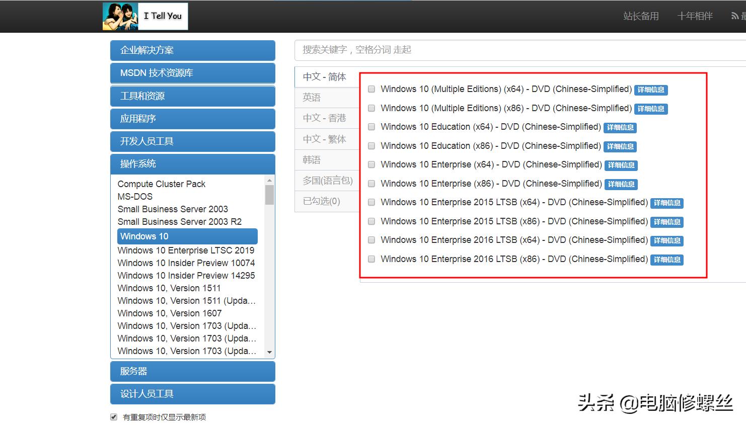Select the highlighted Windows 10 item
The width and height of the screenshot is (746, 425).
188,236
